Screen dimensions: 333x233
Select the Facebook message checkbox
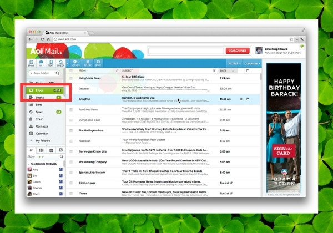(x=71, y=141)
